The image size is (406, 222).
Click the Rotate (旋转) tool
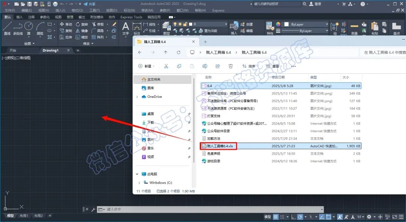[82, 24]
